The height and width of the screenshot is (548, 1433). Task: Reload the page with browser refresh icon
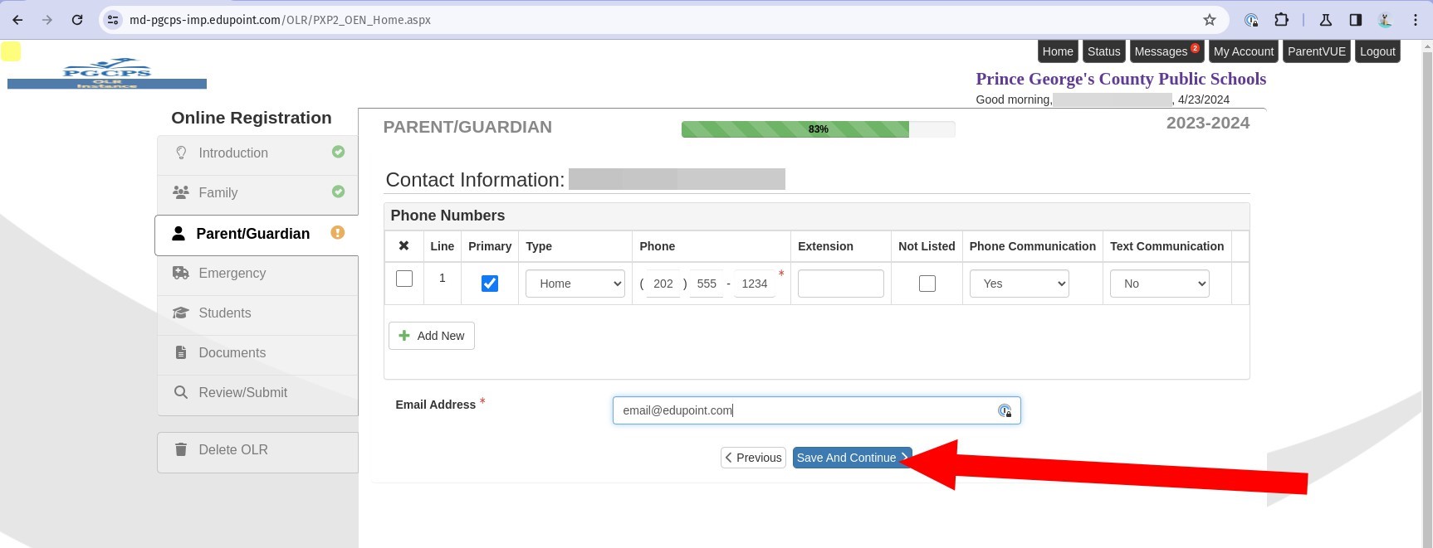(77, 20)
